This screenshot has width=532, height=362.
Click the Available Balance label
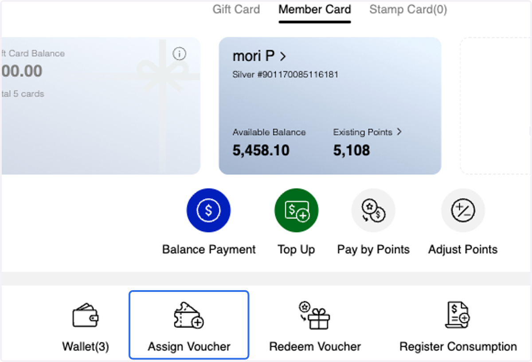point(269,132)
